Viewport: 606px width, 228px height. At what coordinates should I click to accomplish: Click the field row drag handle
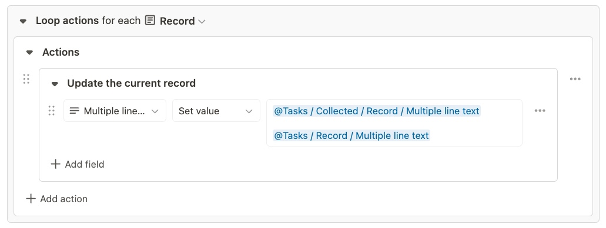tap(51, 111)
